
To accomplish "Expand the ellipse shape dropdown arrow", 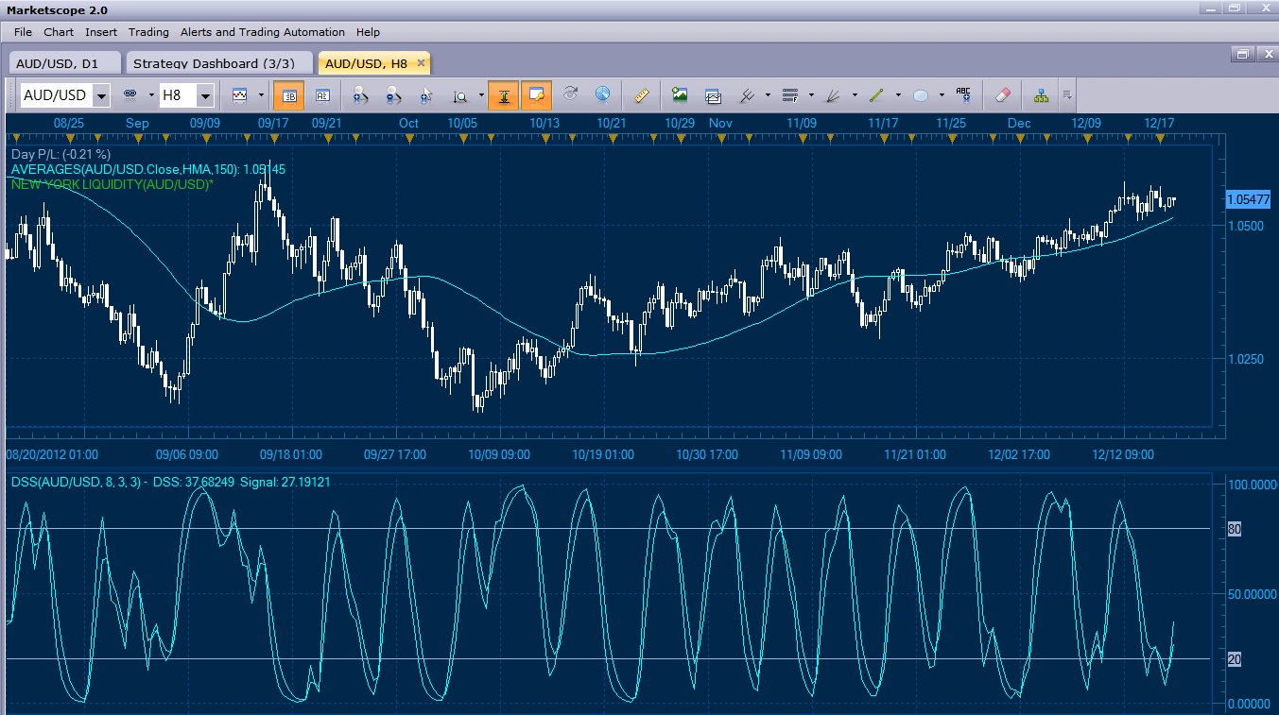I will click(942, 95).
